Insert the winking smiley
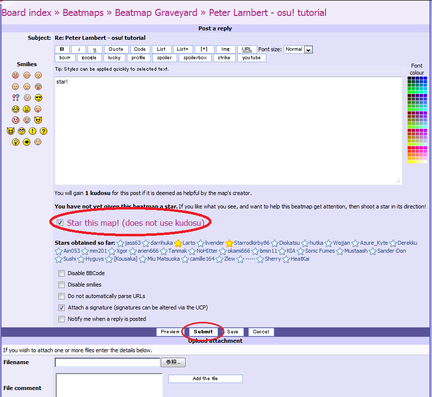 (x=38, y=75)
